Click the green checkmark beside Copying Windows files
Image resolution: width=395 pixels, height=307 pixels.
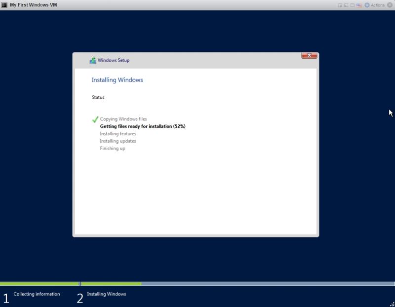(x=95, y=119)
